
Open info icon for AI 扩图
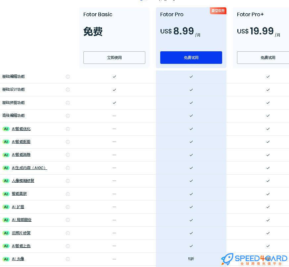(68, 207)
